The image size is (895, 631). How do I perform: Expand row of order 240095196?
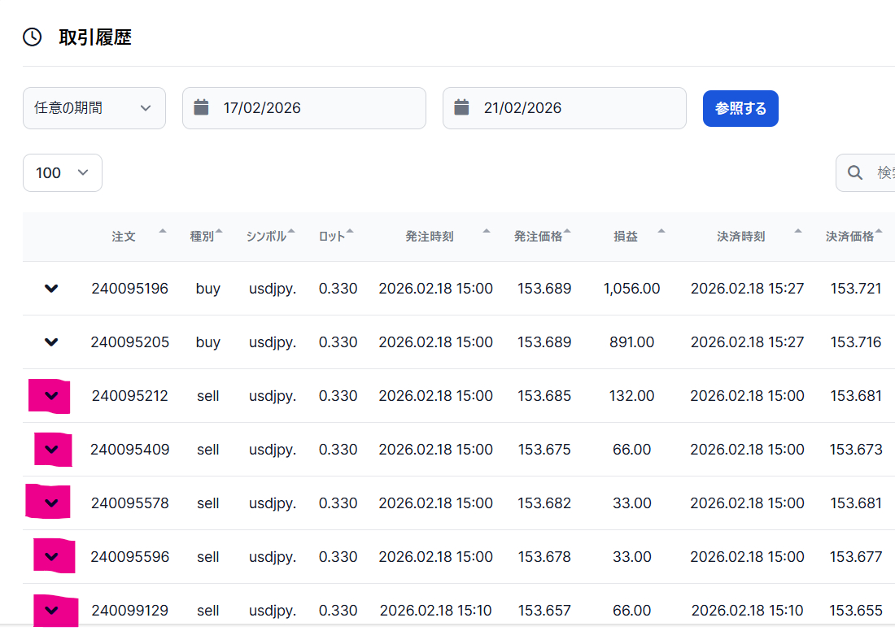(51, 289)
